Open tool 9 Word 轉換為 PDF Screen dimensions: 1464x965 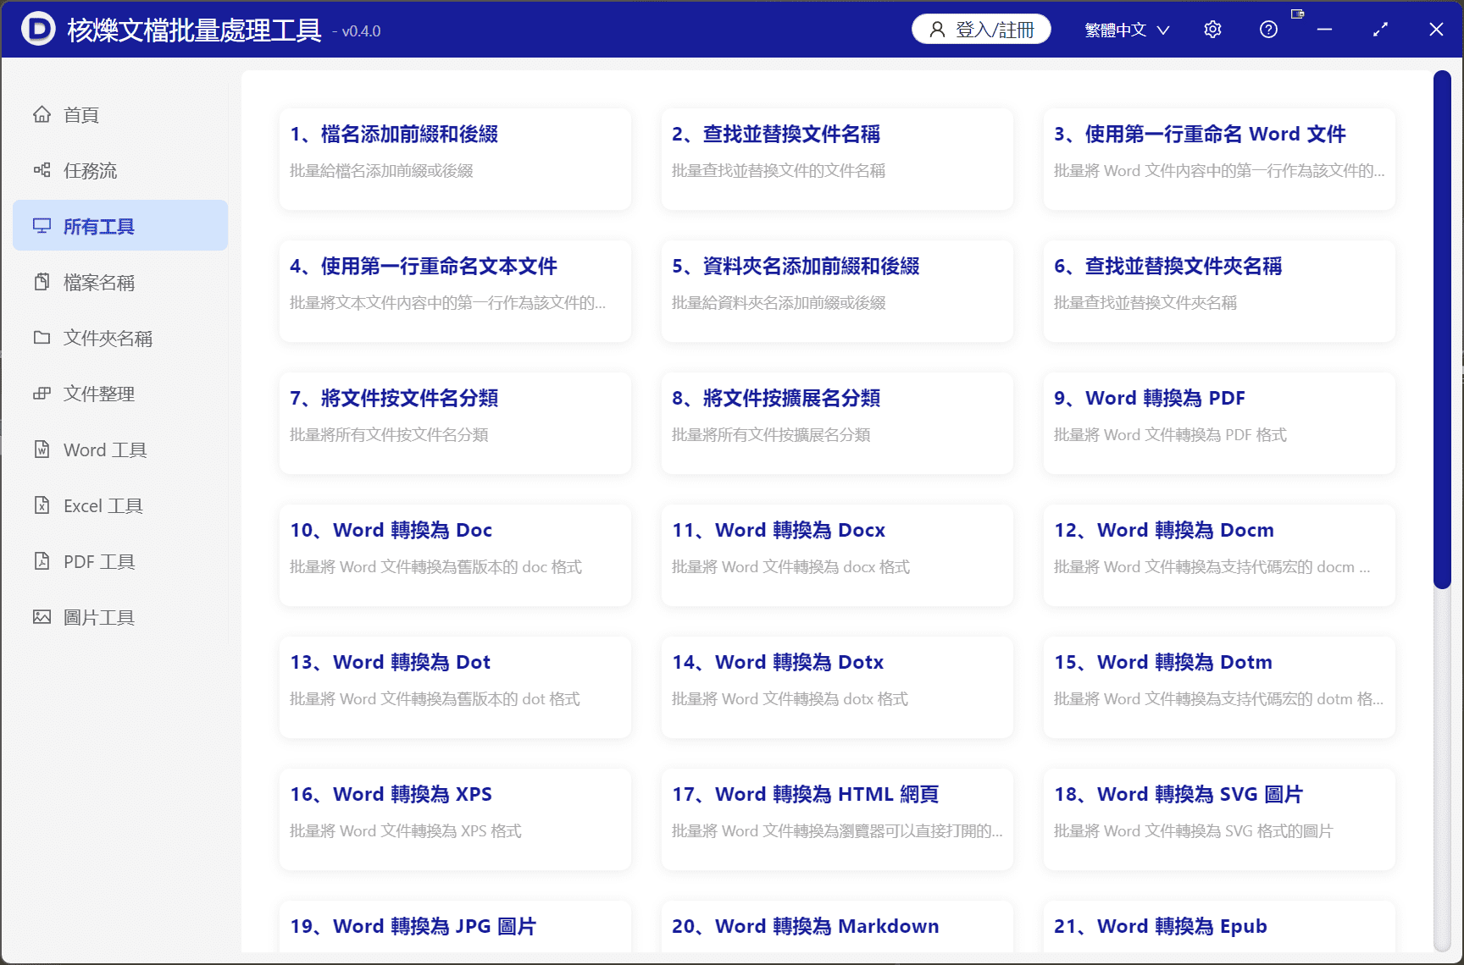[x=1219, y=423]
